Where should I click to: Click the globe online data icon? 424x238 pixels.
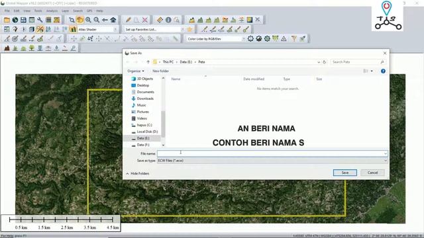(15, 20)
